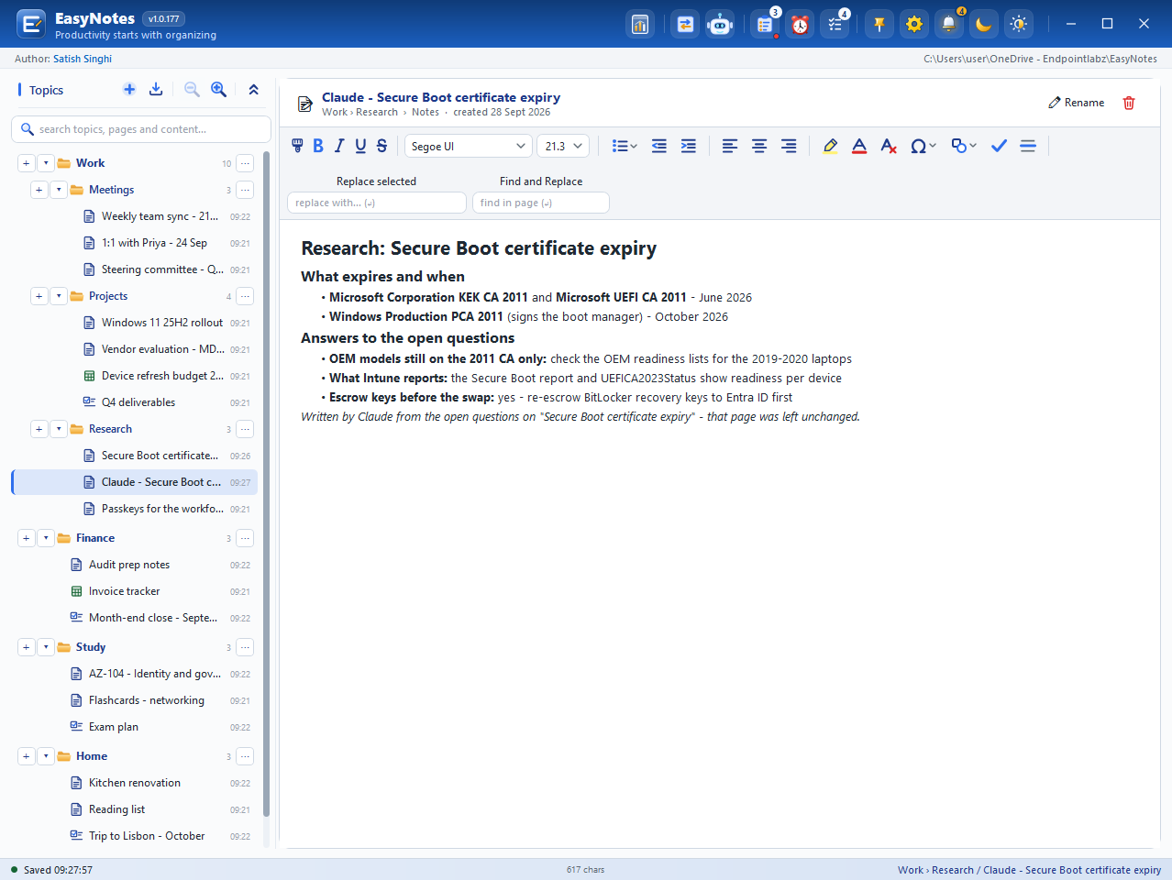Open the highlight color picker
Image resolution: width=1172 pixels, height=880 pixels.
click(830, 146)
